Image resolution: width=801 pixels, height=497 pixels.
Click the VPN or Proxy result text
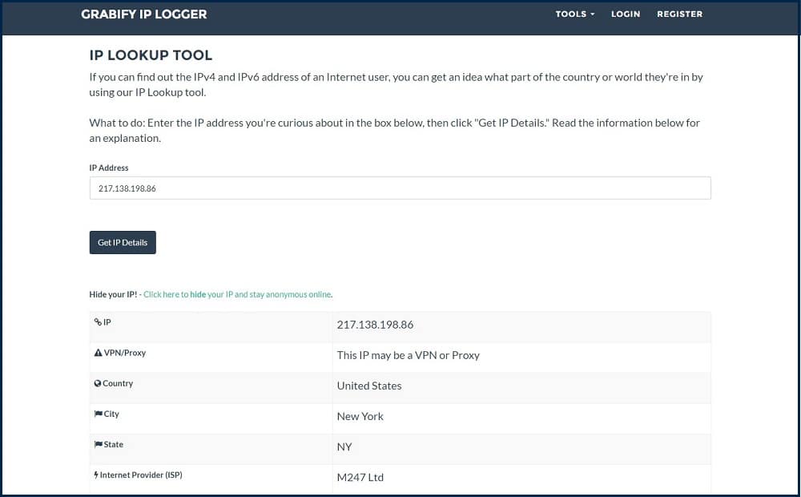(x=409, y=355)
